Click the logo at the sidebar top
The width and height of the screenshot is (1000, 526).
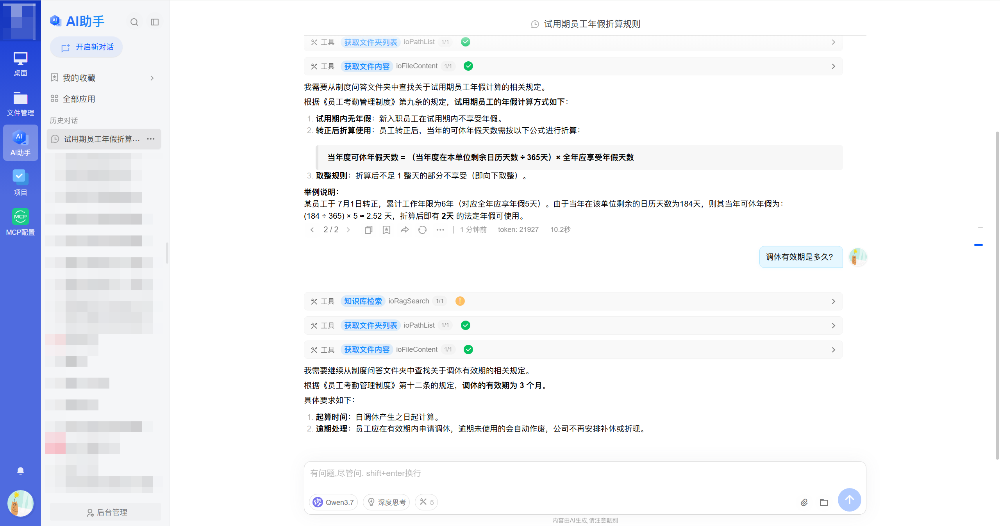pyautogui.click(x=19, y=21)
